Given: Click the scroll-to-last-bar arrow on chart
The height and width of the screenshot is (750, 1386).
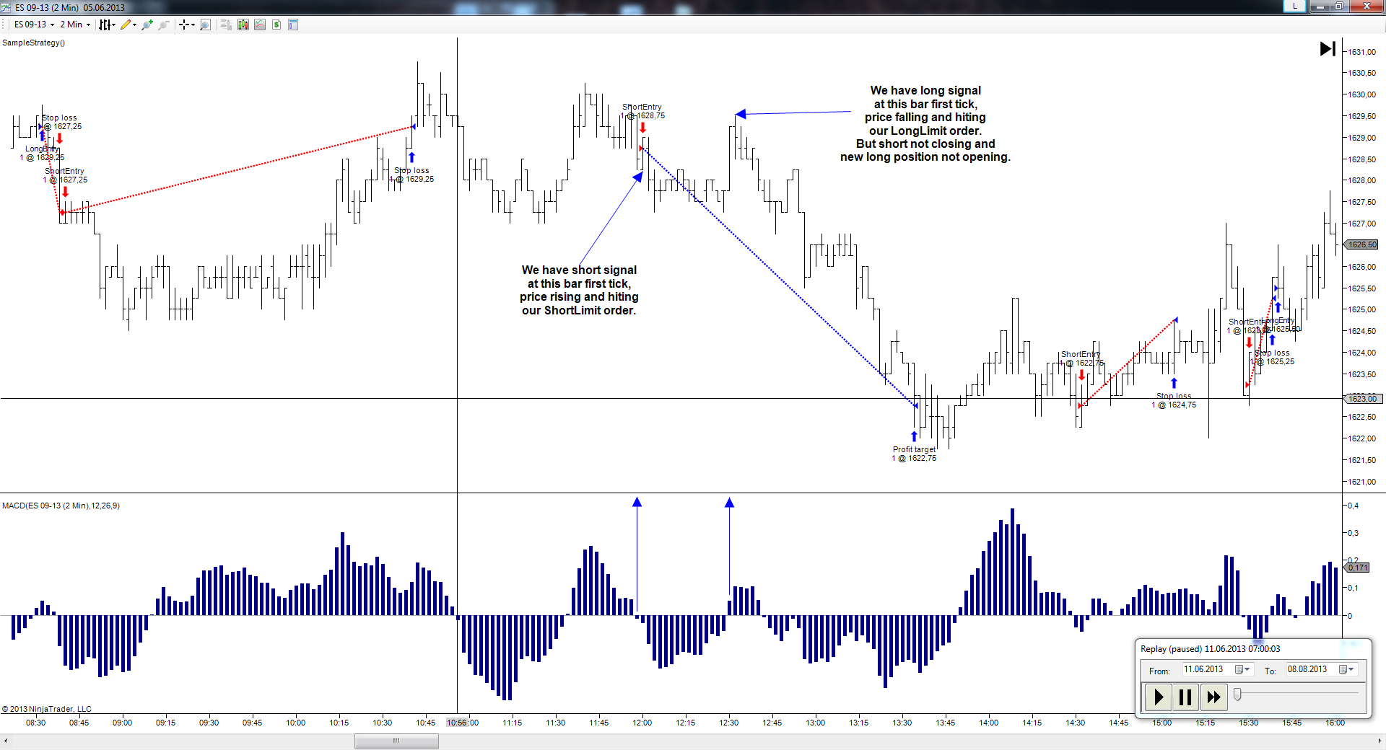Looking at the screenshot, I should [x=1328, y=49].
